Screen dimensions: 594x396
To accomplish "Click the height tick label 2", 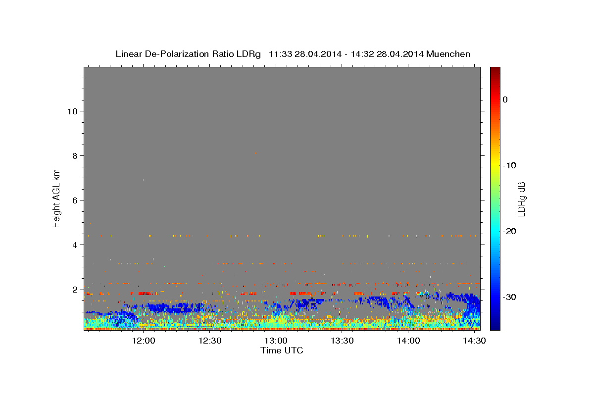I will pos(74,289).
